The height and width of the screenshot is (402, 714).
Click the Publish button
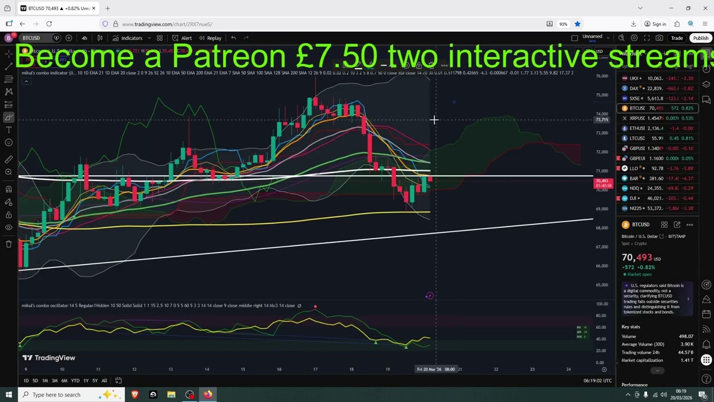coord(701,38)
